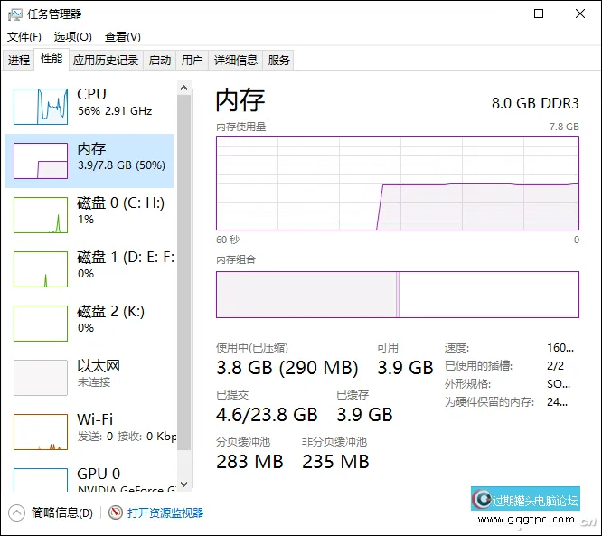602x536 pixels.
Task: Select 磁盘 0 (C: H:) graph thumbnail
Action: [x=41, y=215]
